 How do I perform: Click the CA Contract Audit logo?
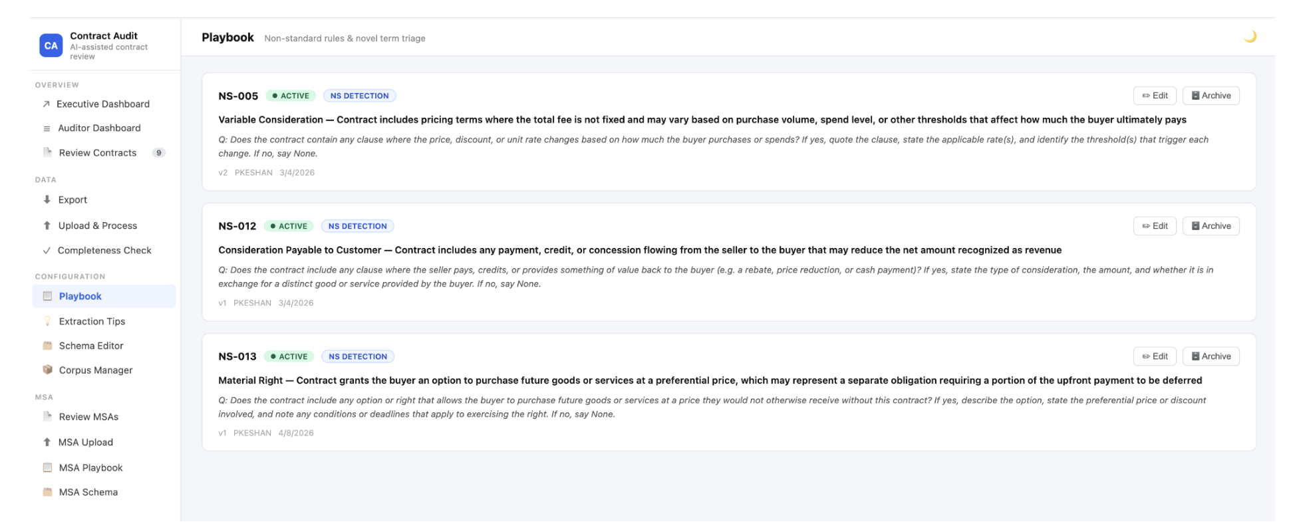click(x=51, y=45)
